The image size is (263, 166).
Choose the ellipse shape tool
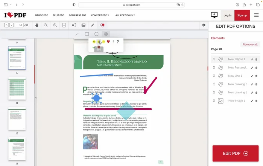point(96,34)
